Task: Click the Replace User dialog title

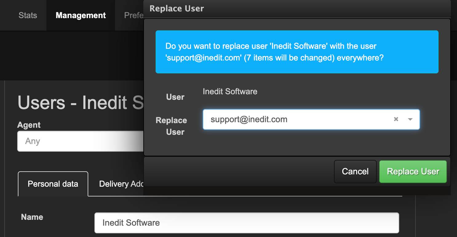Action: coord(177,8)
